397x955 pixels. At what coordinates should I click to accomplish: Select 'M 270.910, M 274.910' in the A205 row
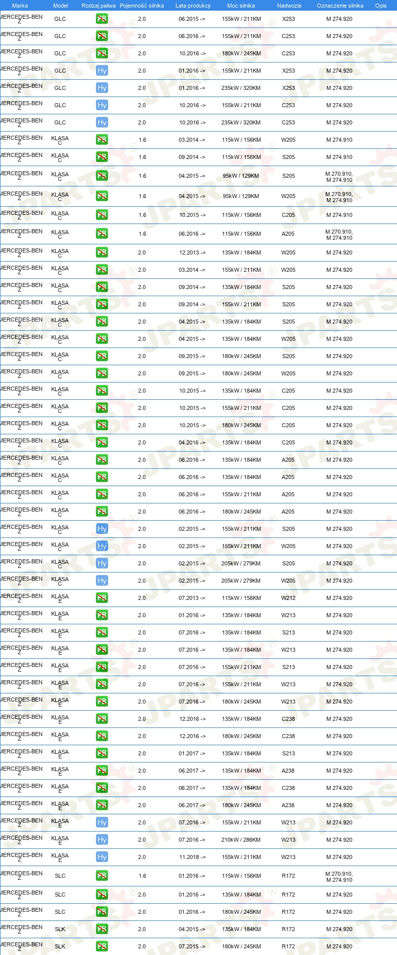339,235
